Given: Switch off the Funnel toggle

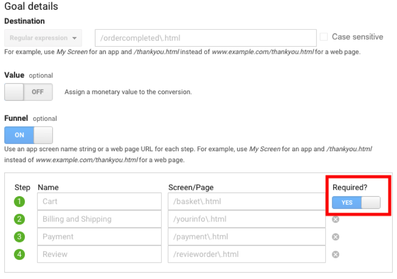Looking at the screenshot, I should coord(29,135).
